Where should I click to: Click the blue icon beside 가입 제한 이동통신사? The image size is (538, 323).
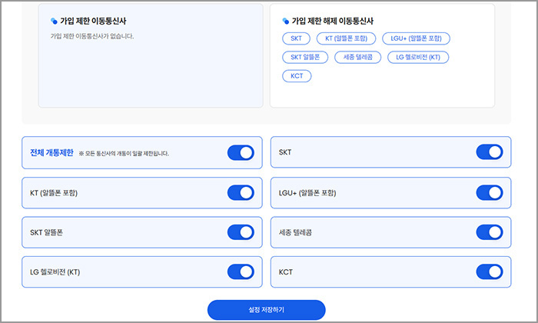tap(54, 21)
